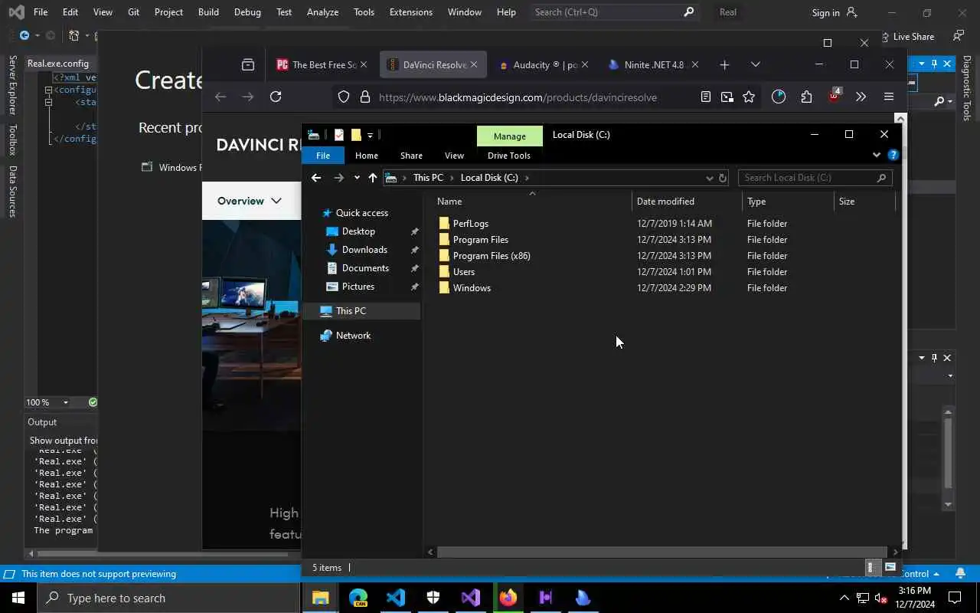980x613 pixels.
Task: Open the Home ribbon tab in Explorer
Action: click(x=367, y=156)
